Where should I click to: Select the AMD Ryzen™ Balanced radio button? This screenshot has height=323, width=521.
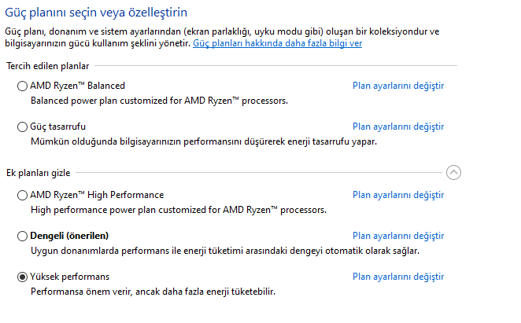click(22, 86)
